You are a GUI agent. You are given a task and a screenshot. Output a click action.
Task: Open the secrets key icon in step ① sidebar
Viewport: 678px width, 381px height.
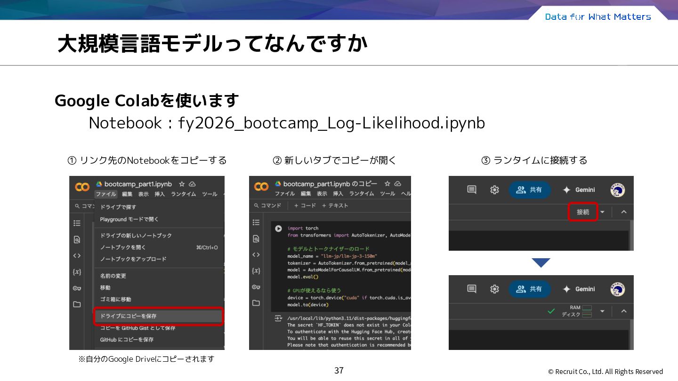tap(77, 288)
